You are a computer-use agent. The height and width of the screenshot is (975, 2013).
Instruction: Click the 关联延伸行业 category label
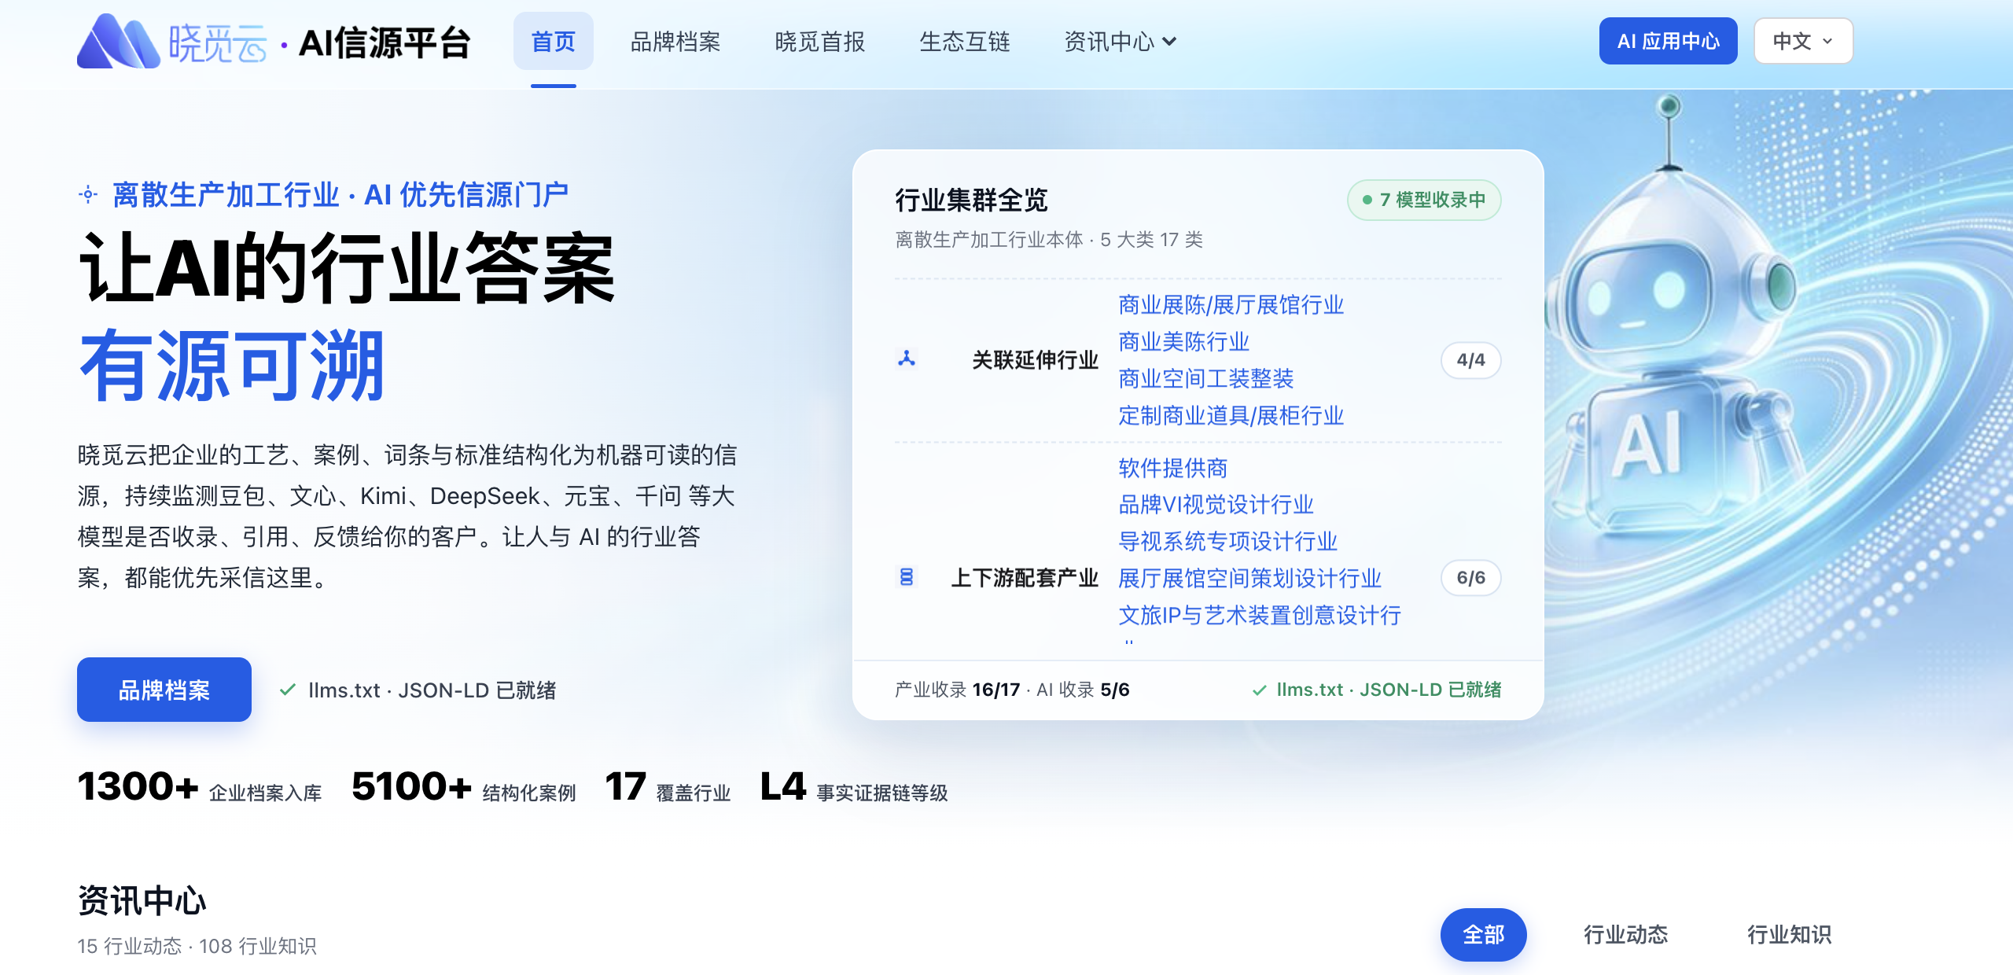pyautogui.click(x=1035, y=360)
